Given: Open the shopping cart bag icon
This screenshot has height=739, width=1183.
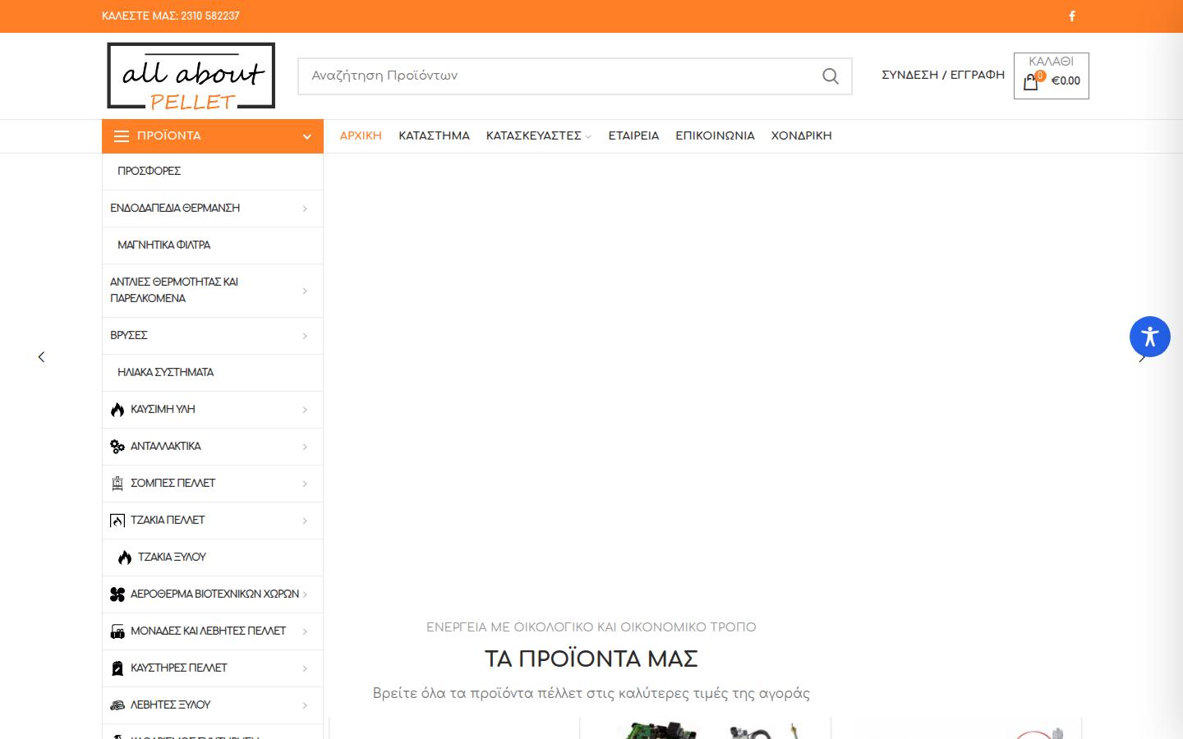Looking at the screenshot, I should click(x=1031, y=81).
